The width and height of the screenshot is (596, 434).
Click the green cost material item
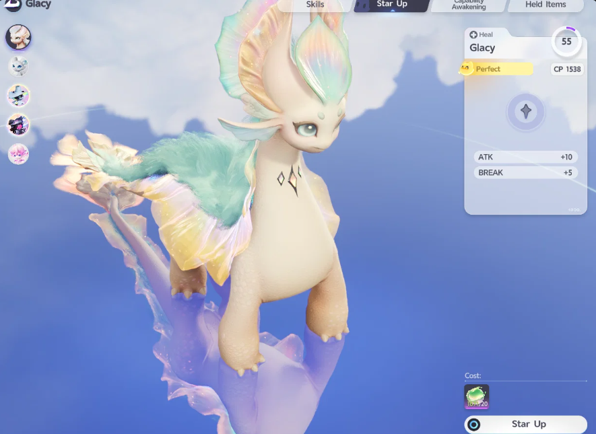coord(477,396)
